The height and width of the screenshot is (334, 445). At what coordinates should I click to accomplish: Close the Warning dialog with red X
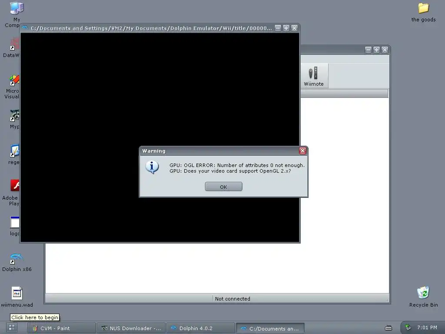(x=302, y=150)
